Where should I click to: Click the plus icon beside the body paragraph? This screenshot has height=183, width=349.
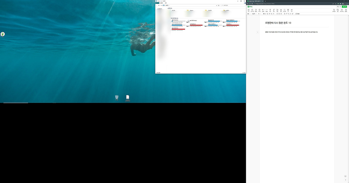coord(258,32)
